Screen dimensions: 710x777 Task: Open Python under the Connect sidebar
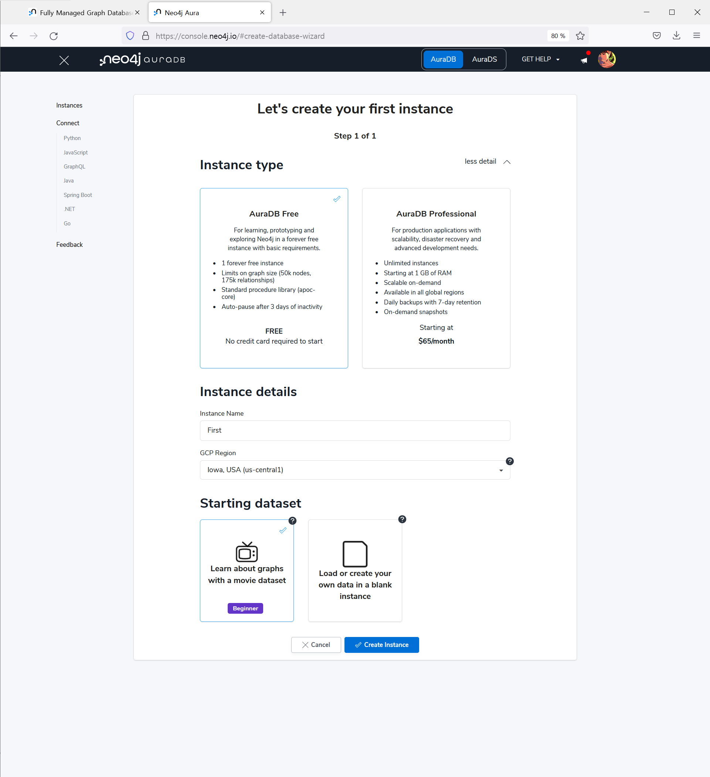pyautogui.click(x=72, y=138)
